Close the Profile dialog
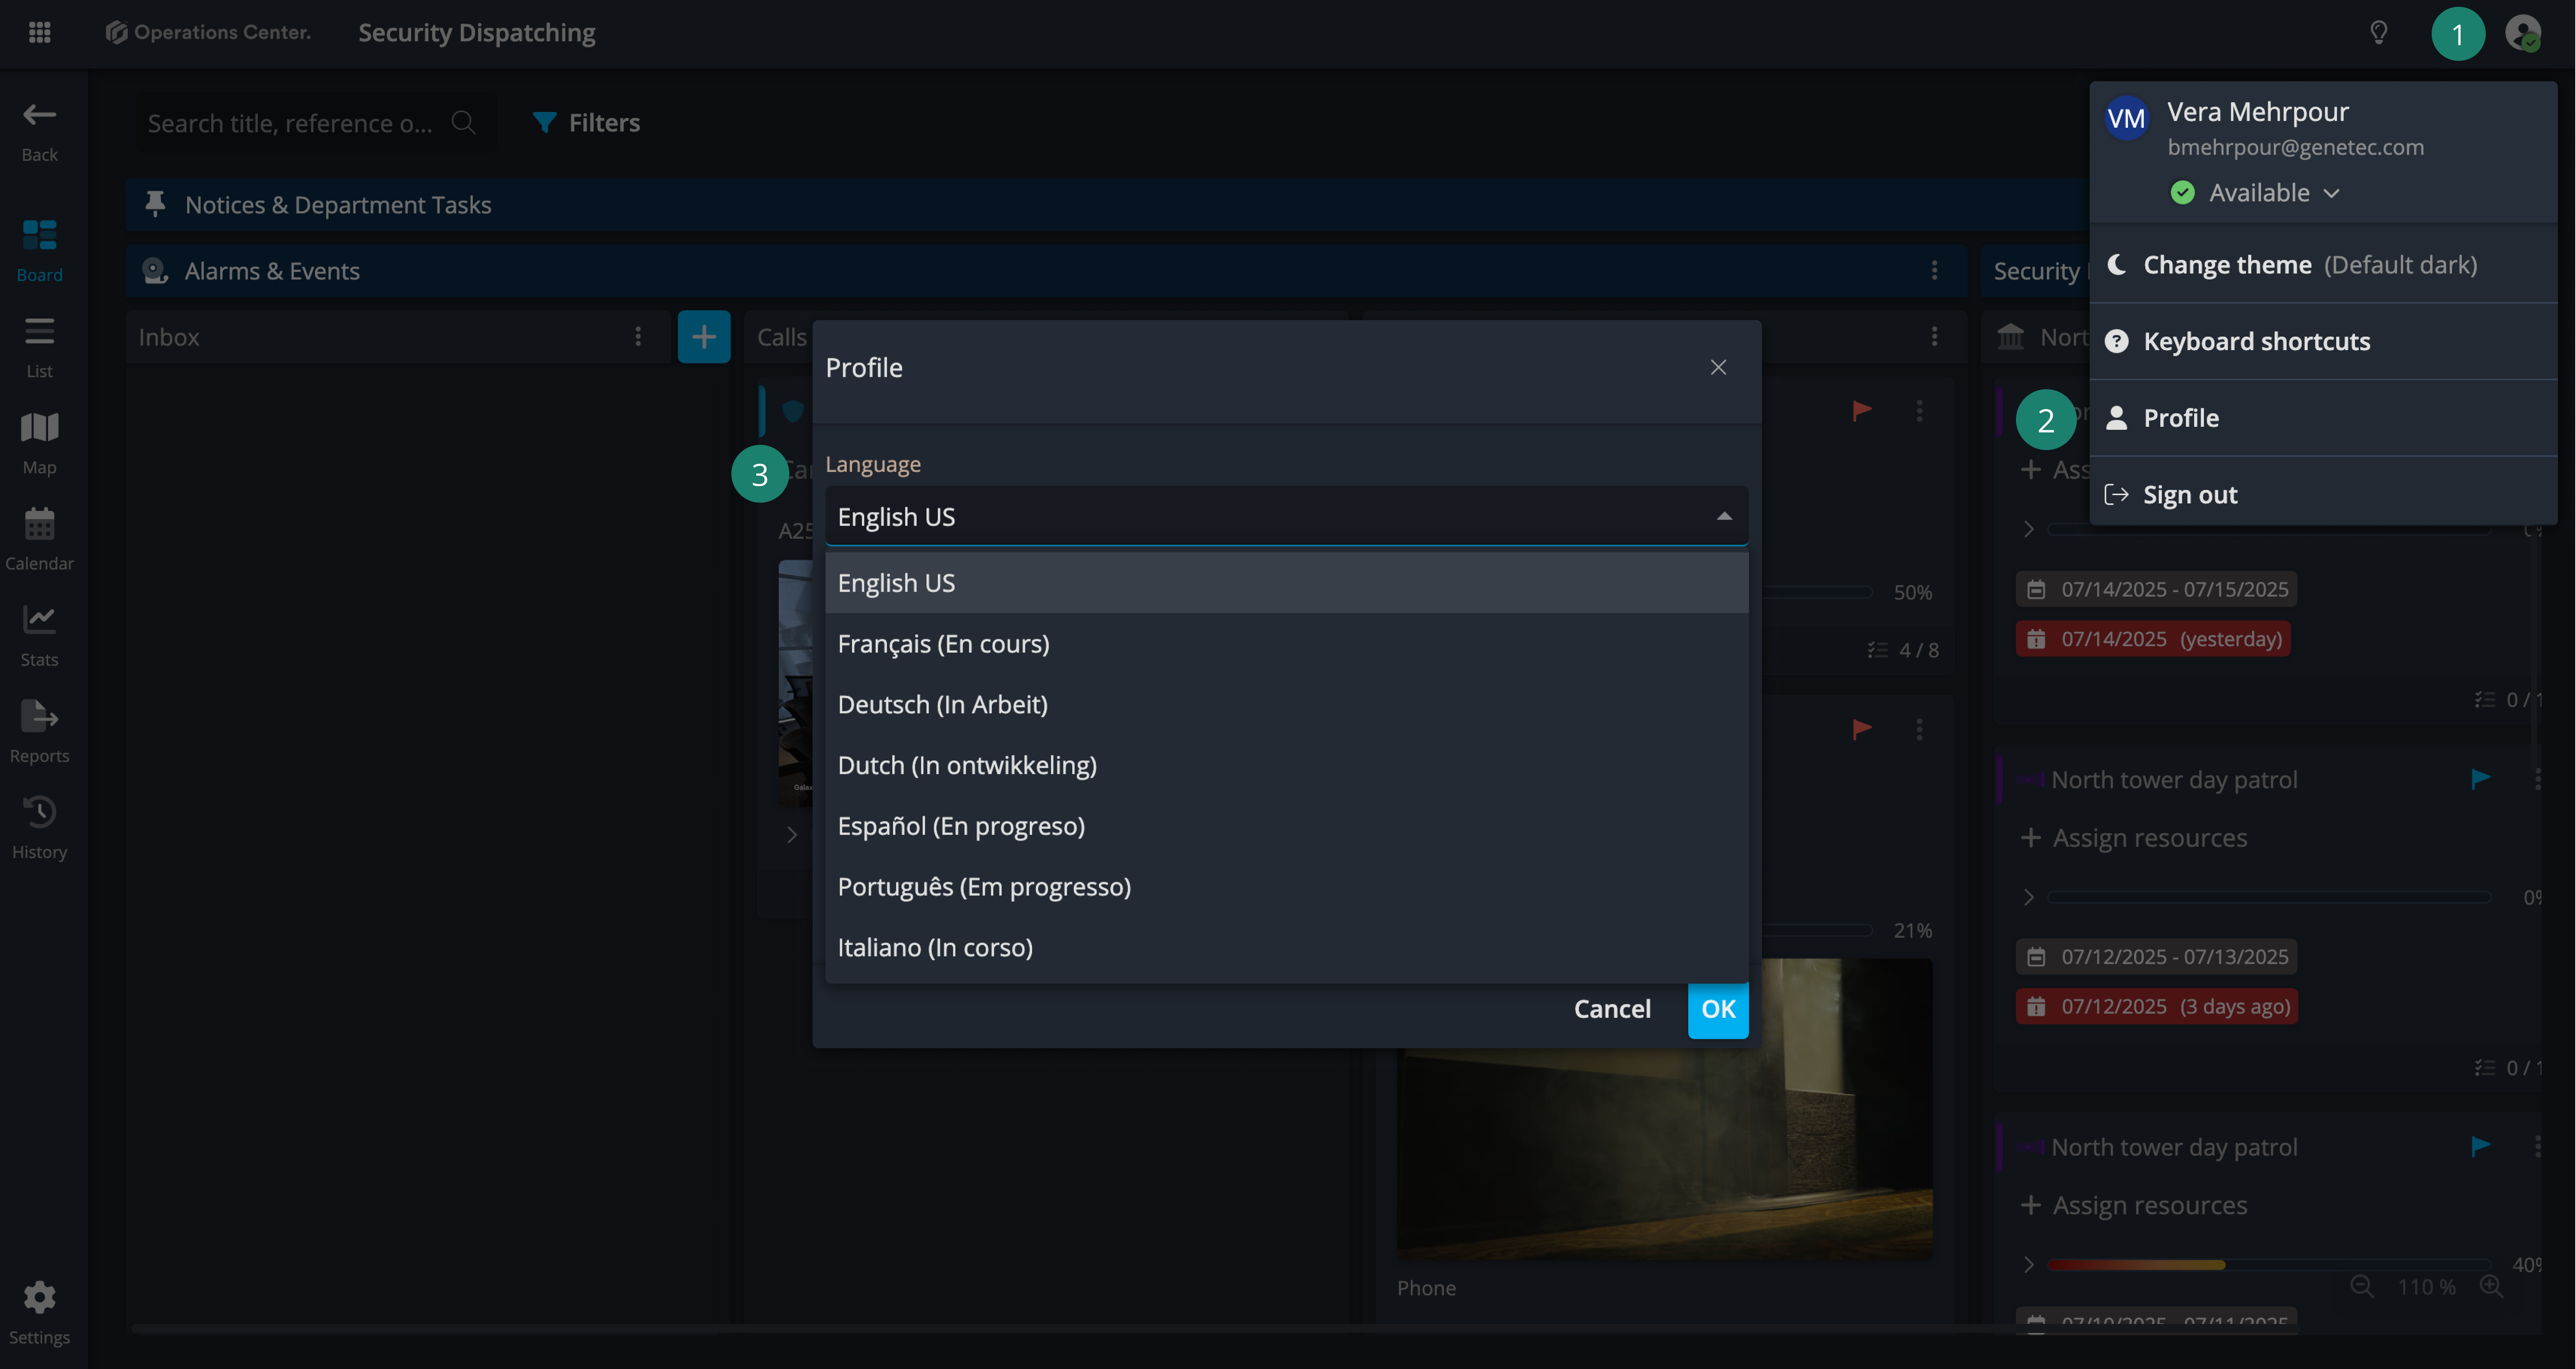Screen dimensions: 2576x1369 (x=1718, y=368)
